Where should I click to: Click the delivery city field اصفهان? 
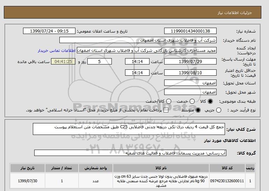click(190, 92)
